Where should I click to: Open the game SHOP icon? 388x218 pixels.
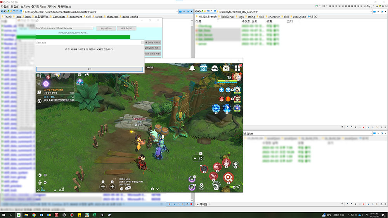203,68
